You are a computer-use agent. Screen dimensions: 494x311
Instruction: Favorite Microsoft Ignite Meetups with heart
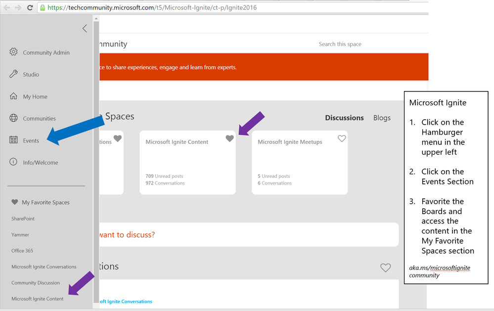point(342,138)
